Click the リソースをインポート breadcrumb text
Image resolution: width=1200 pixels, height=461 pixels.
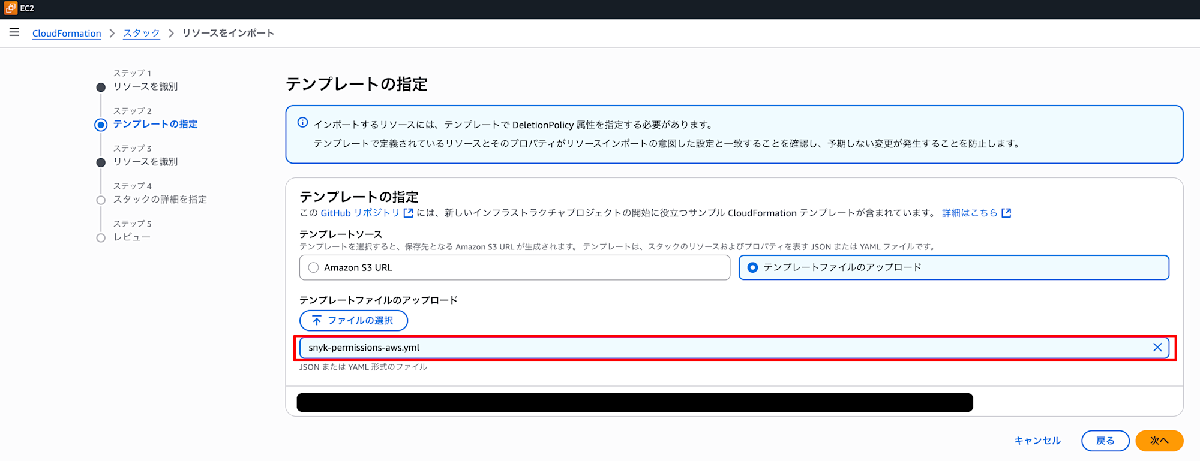228,33
